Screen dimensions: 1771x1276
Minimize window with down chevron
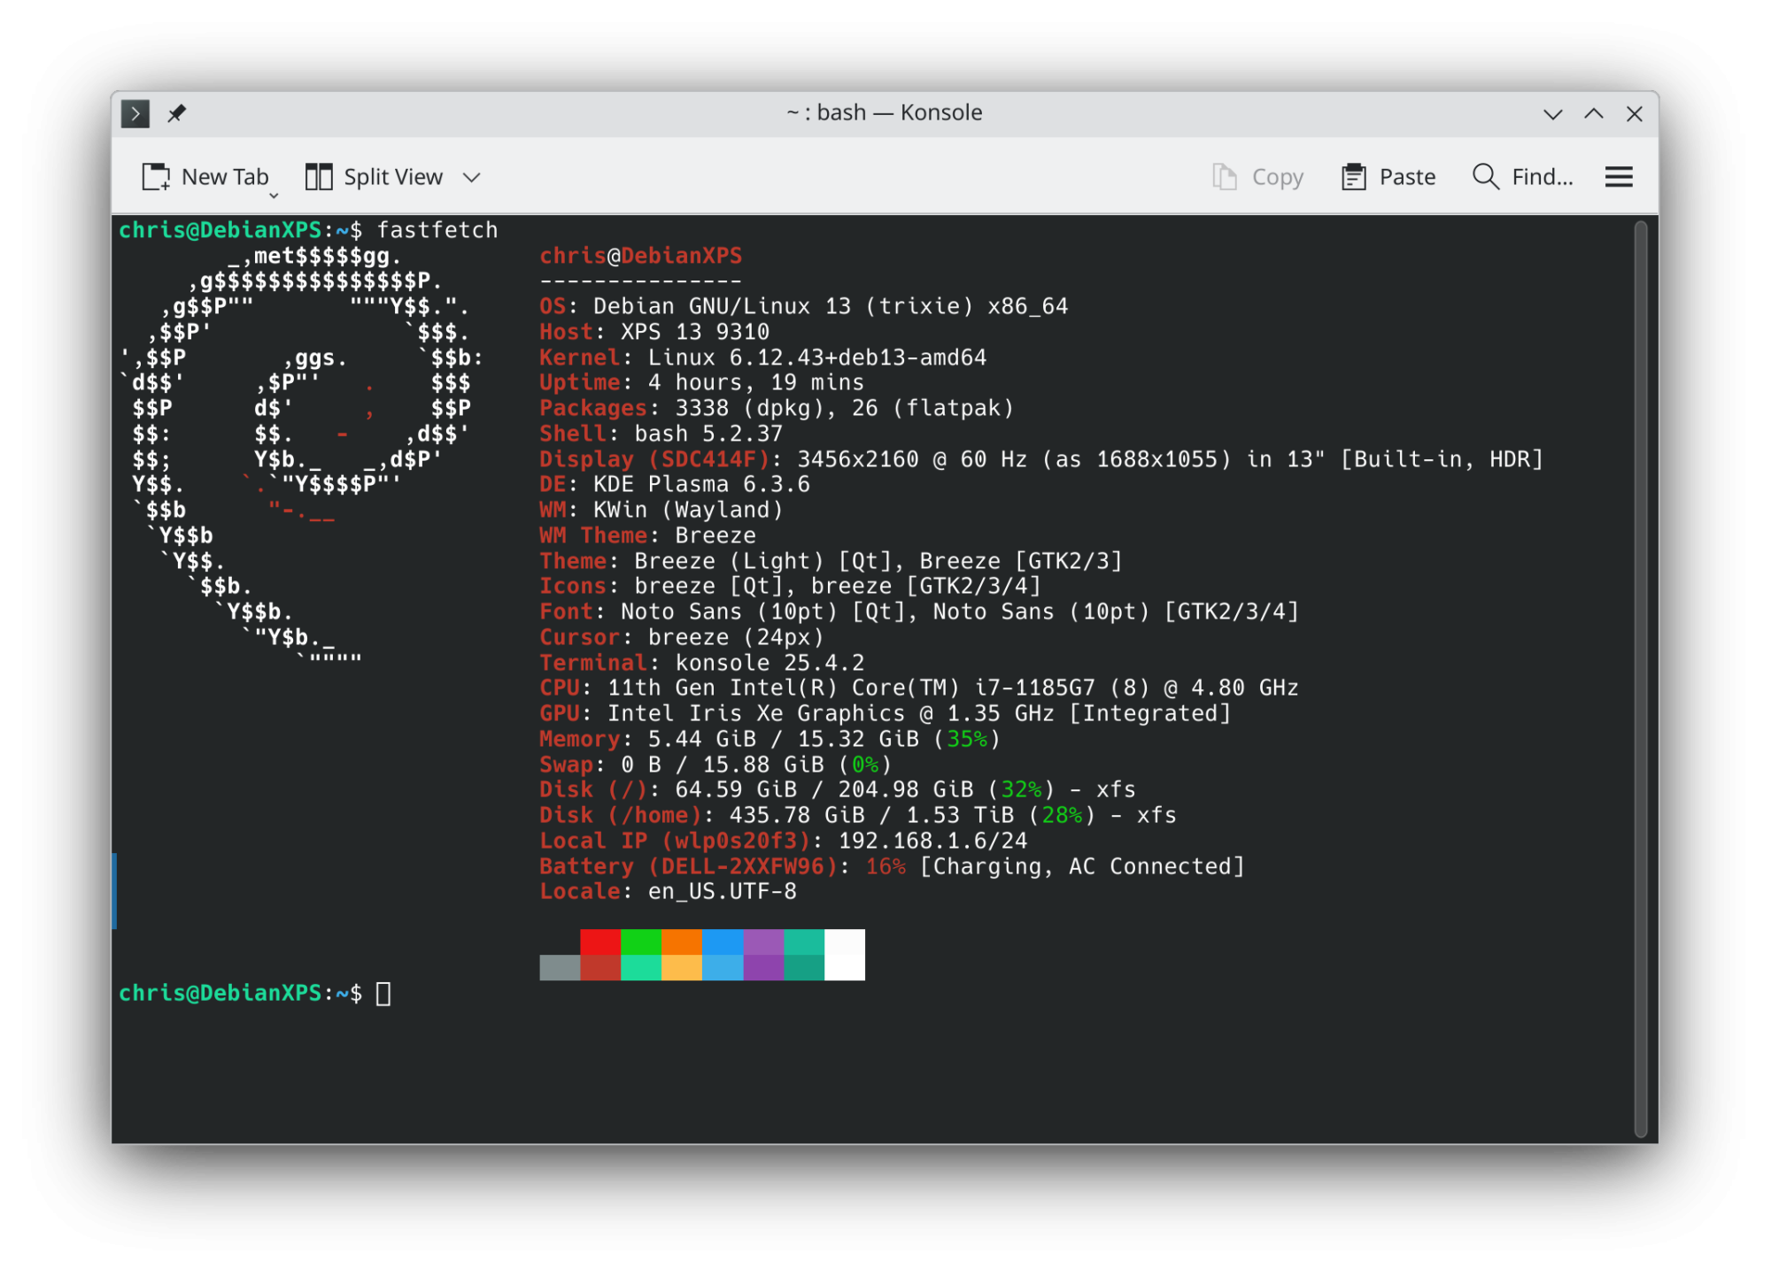pos(1552,114)
